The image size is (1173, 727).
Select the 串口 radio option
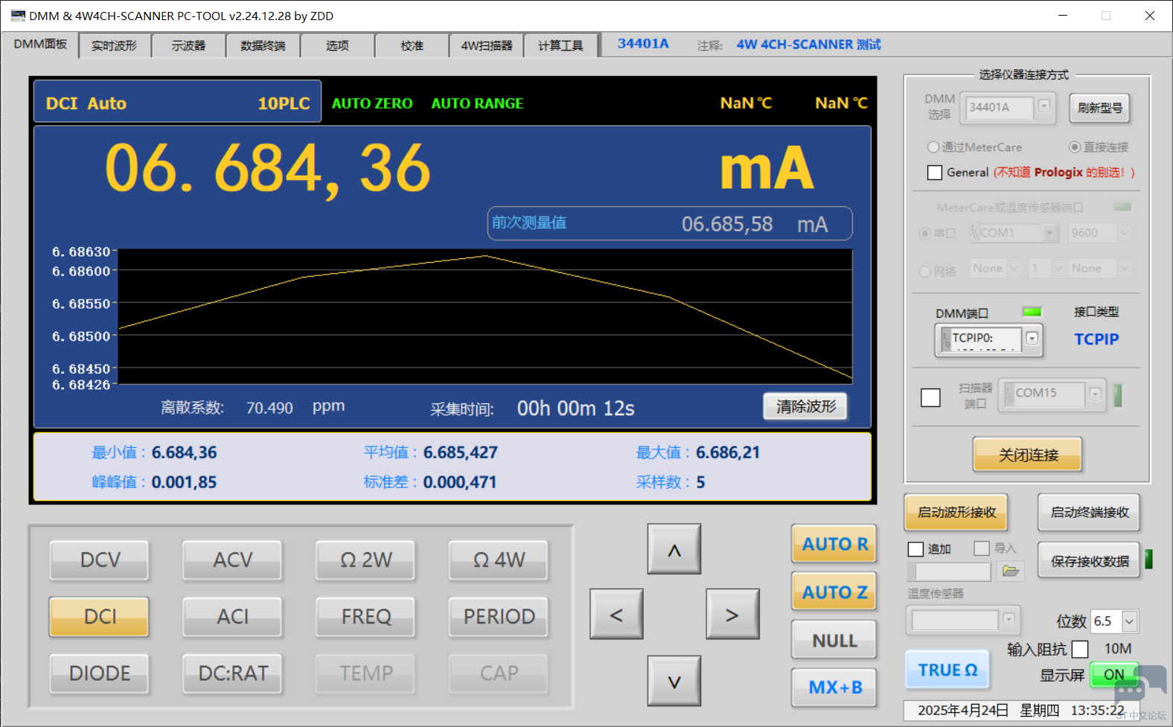click(x=925, y=234)
